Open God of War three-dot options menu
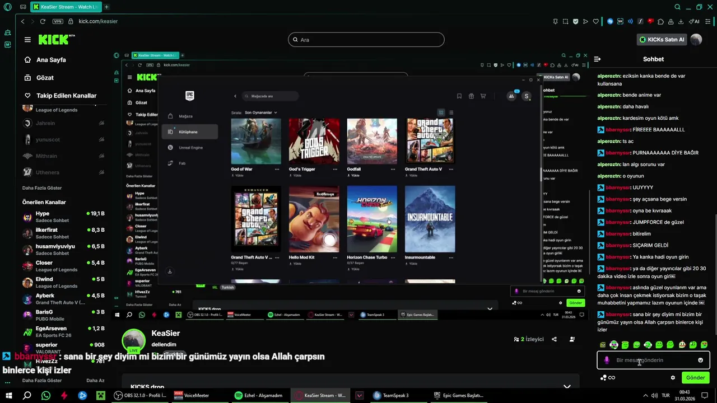 pyautogui.click(x=277, y=169)
